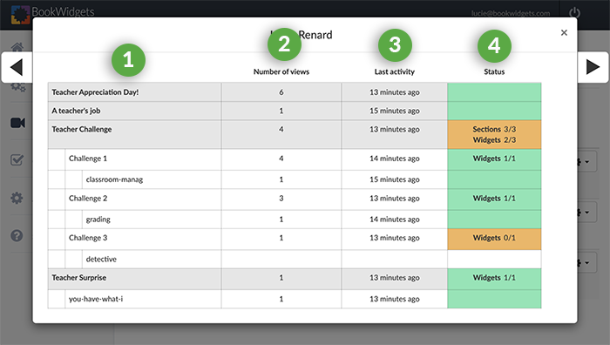Select the Teacher Surprise row
Image resolution: width=610 pixels, height=345 pixels.
pyautogui.click(x=295, y=279)
